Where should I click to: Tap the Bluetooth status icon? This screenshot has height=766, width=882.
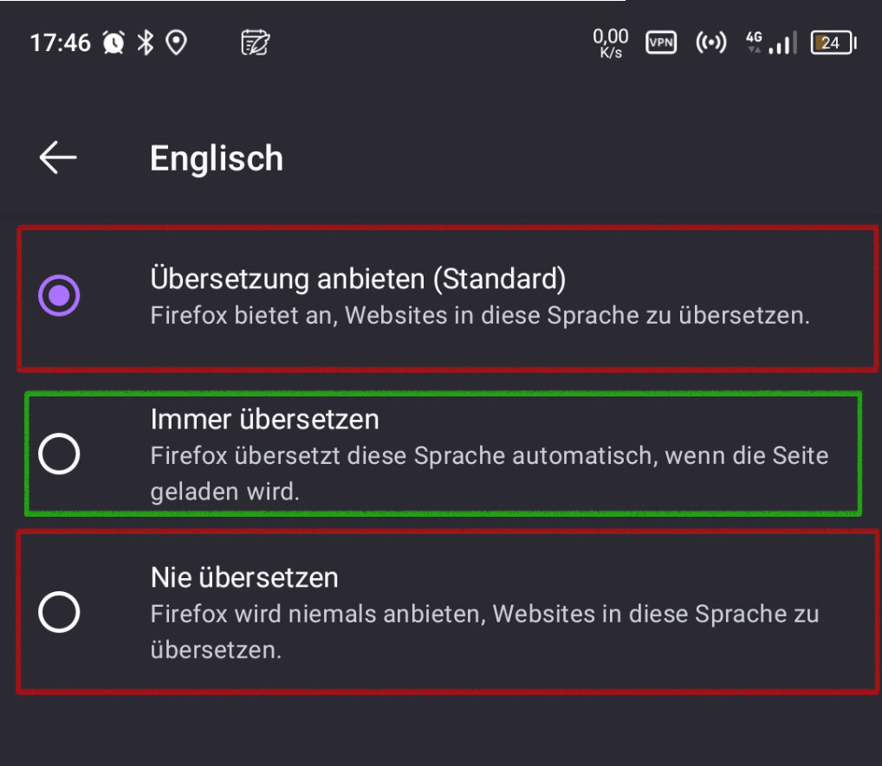(146, 42)
